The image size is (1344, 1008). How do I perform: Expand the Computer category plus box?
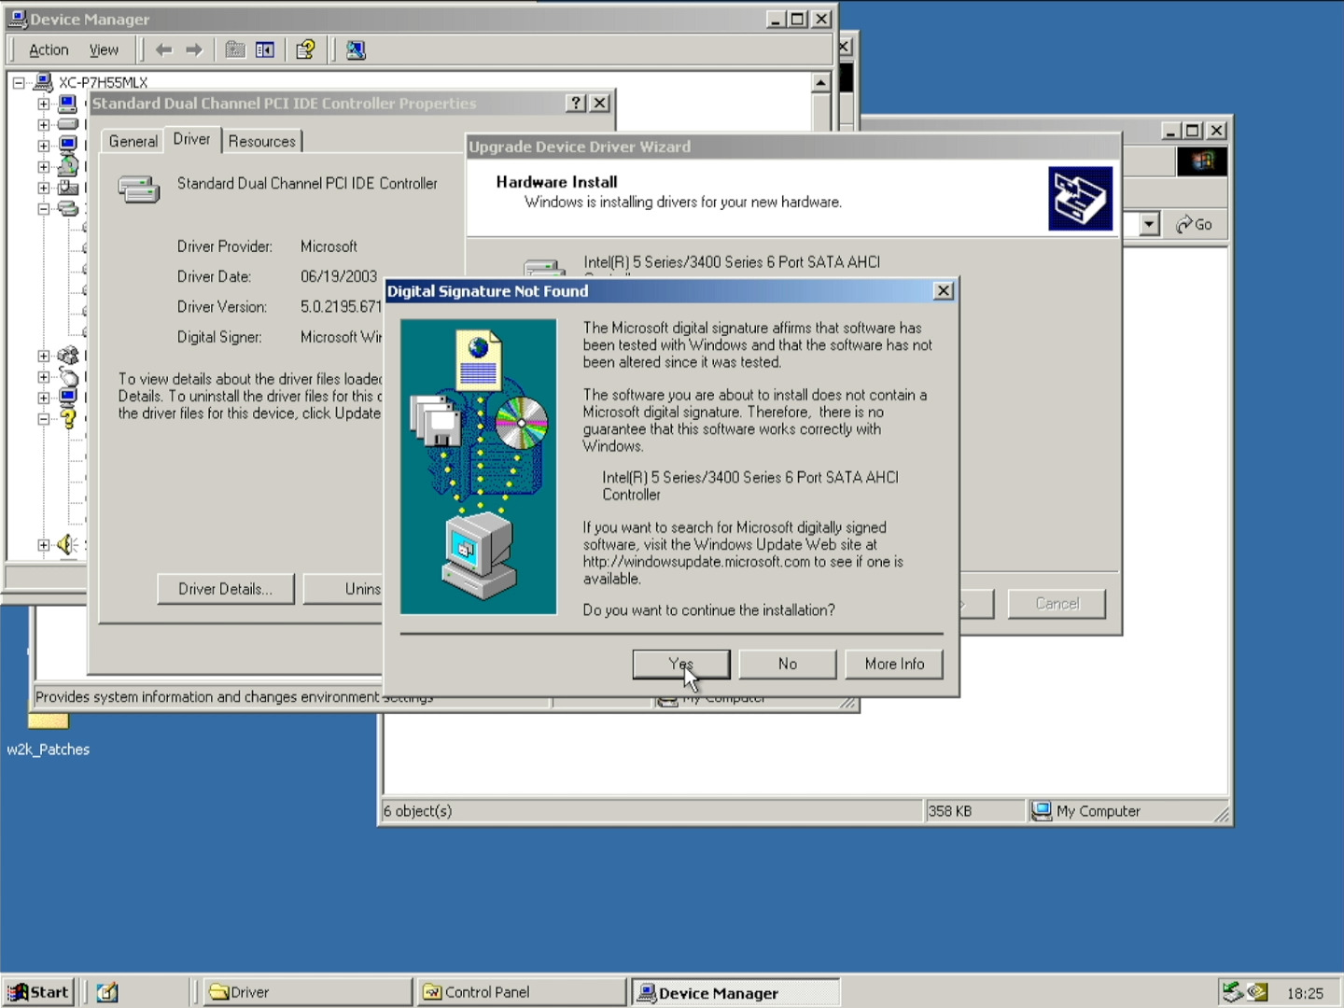[x=43, y=104]
